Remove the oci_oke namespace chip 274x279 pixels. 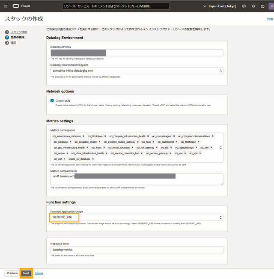click(x=211, y=148)
